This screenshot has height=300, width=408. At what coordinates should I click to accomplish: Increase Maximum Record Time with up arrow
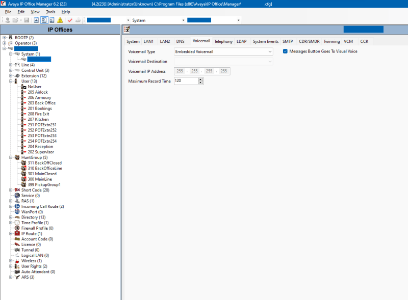[x=200, y=79]
